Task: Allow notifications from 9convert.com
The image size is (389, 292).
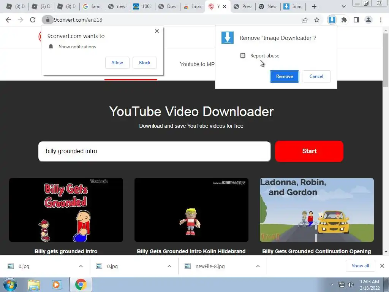Action: click(x=117, y=63)
